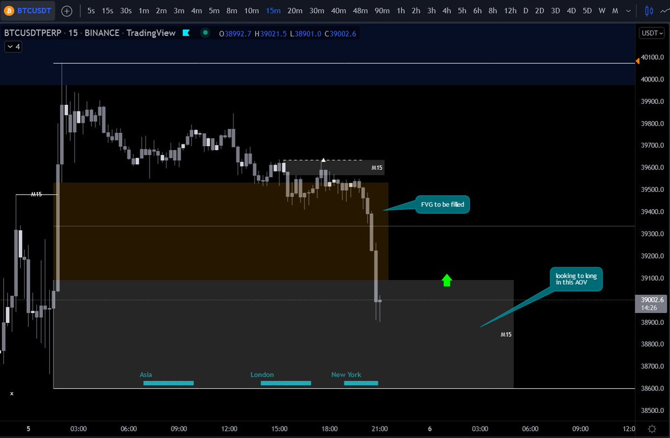Image resolution: width=670 pixels, height=438 pixels.
Task: Click the 03:00 label after date 5
Action: 78,429
